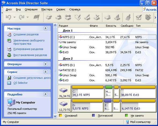
Task: Click the Undo arrow toolbar icon
Action: tap(9, 17)
